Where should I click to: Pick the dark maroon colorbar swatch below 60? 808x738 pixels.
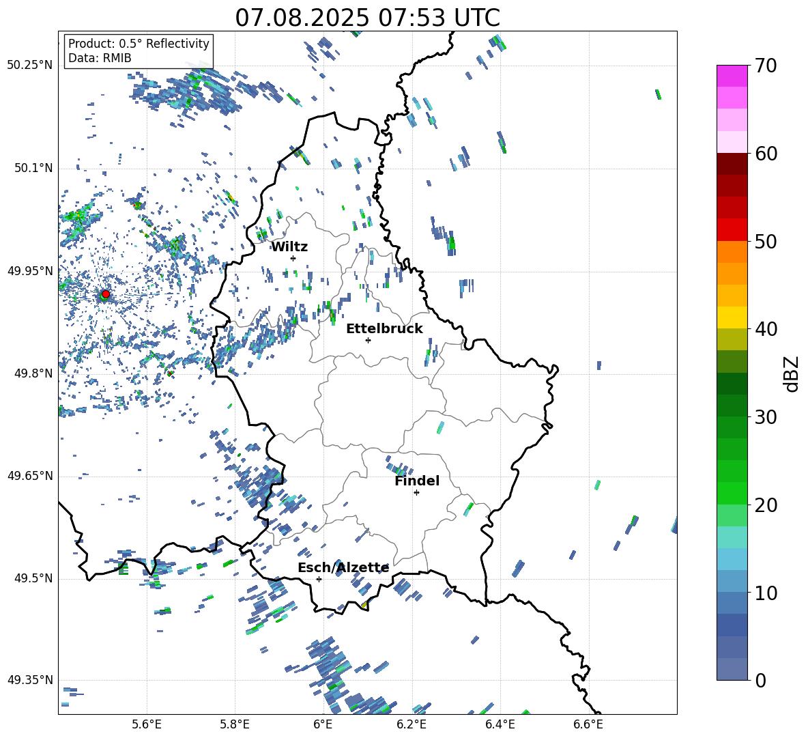[732, 165]
